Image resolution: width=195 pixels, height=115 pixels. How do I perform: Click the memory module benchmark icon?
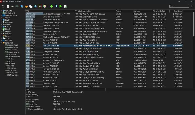(17, 6)
